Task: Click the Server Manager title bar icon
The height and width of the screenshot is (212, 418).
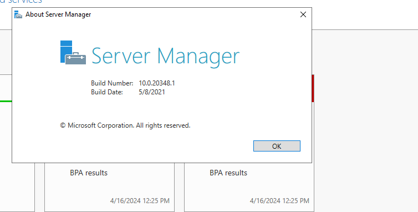Action: click(18, 14)
